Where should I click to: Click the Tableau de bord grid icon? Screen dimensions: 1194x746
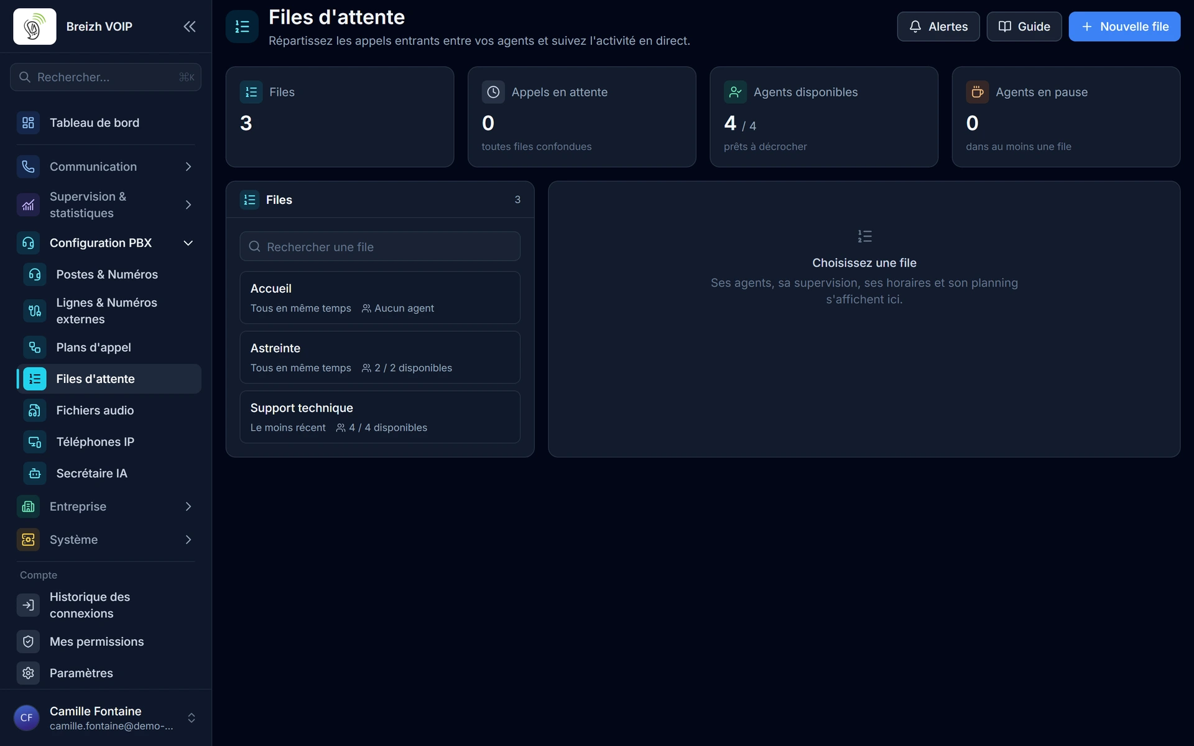[28, 122]
